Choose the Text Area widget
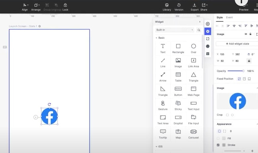The height and width of the screenshot is (153, 258). pyautogui.click(x=163, y=120)
